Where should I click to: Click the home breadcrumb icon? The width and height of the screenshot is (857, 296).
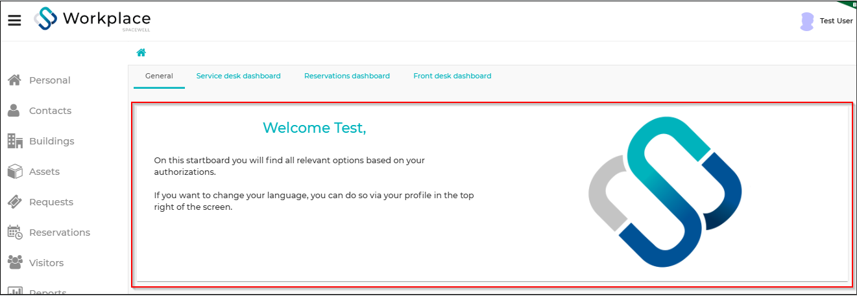[141, 53]
